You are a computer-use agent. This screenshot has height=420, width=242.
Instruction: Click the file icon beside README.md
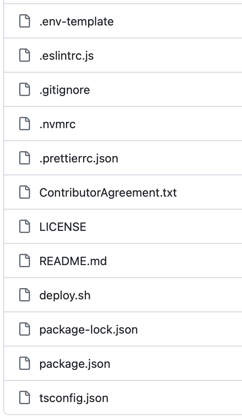click(25, 261)
